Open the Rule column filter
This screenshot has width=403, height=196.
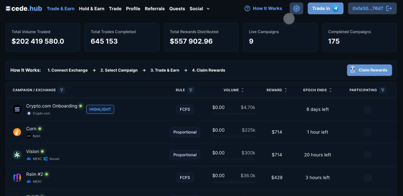click(x=191, y=90)
